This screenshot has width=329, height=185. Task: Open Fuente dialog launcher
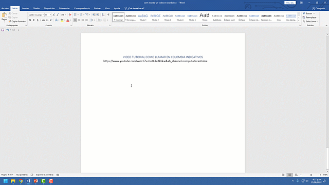[71, 26]
